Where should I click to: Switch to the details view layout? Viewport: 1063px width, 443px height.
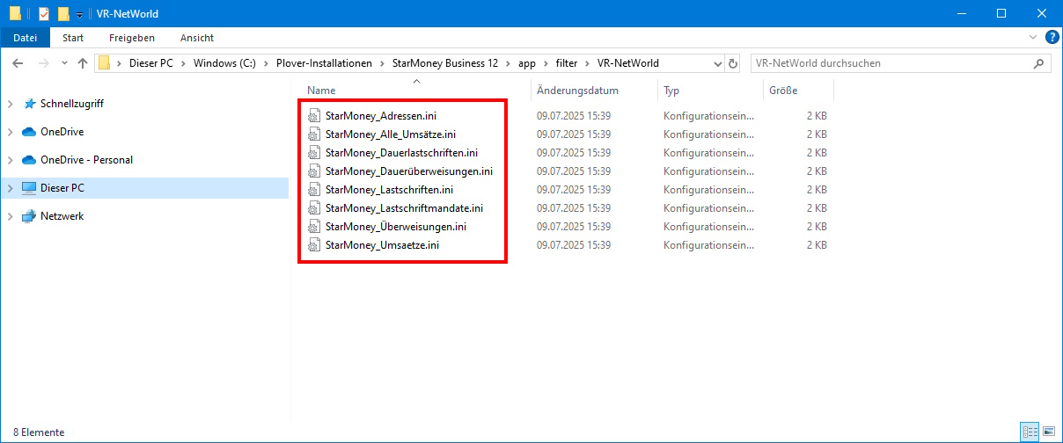1030,432
